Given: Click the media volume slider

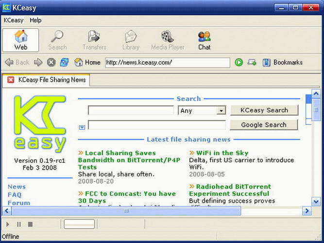Looking at the screenshot, I should [79, 224].
